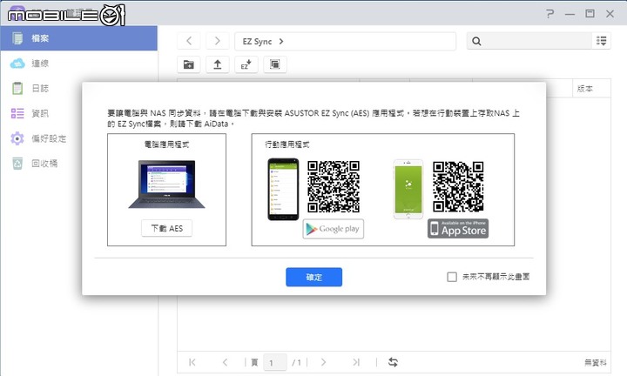This screenshot has width=627, height=376.
Task: Open 偏好設定 preferences
Action: (49, 138)
